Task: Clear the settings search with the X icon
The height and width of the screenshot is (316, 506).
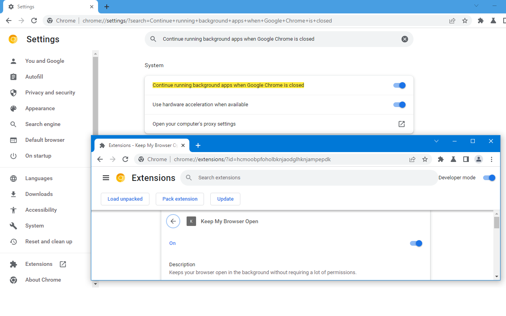Action: [404, 39]
